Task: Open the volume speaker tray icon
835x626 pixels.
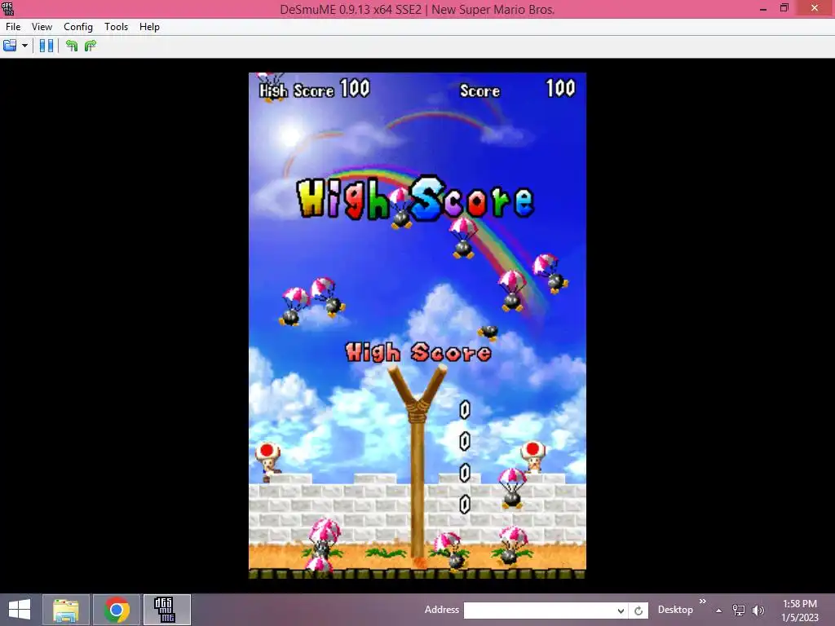Action: coord(758,611)
